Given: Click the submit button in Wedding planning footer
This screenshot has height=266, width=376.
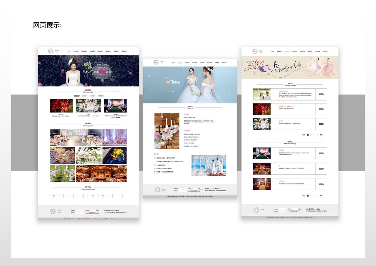Looking at the screenshot, I should [294, 211].
